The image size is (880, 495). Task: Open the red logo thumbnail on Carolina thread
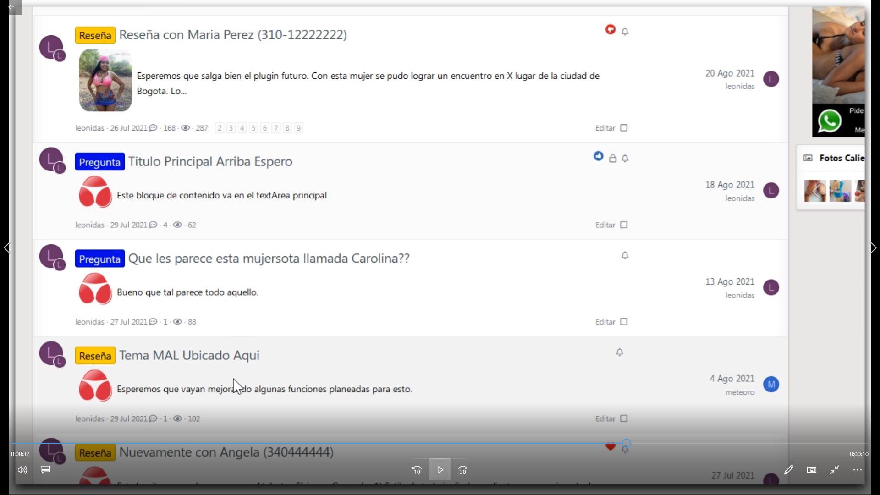pyautogui.click(x=95, y=289)
